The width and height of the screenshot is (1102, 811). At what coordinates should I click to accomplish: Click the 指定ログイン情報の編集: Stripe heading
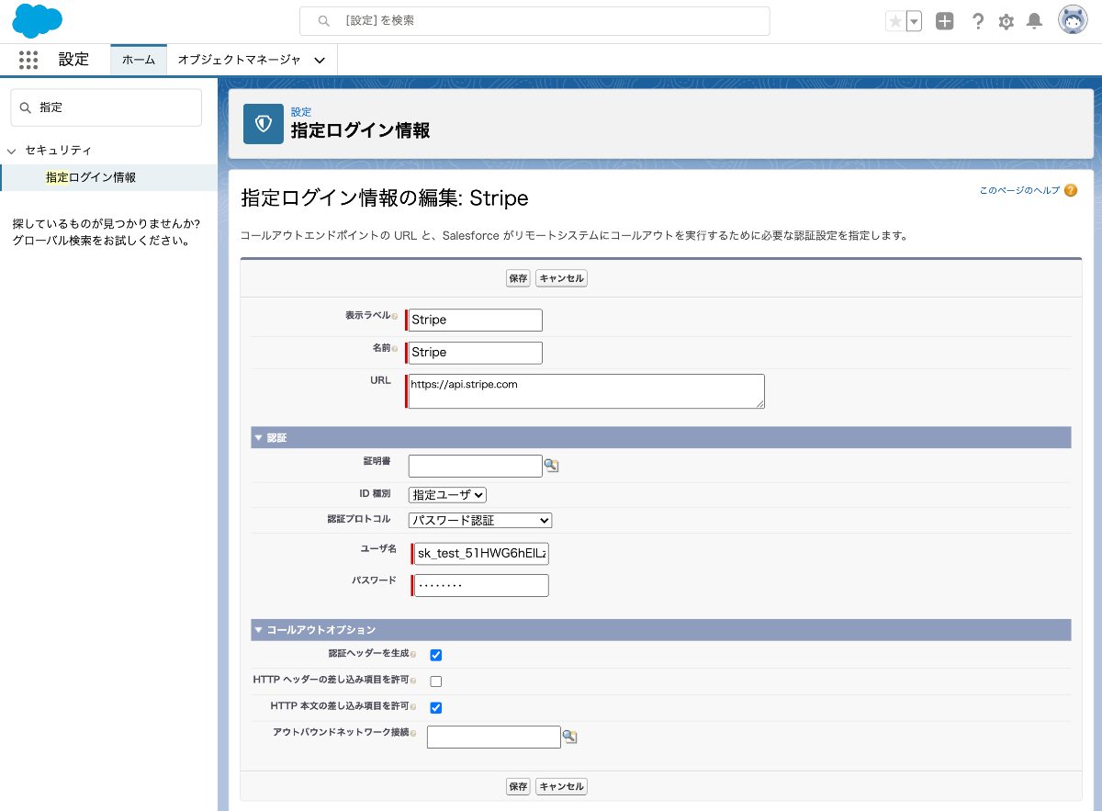click(x=384, y=198)
